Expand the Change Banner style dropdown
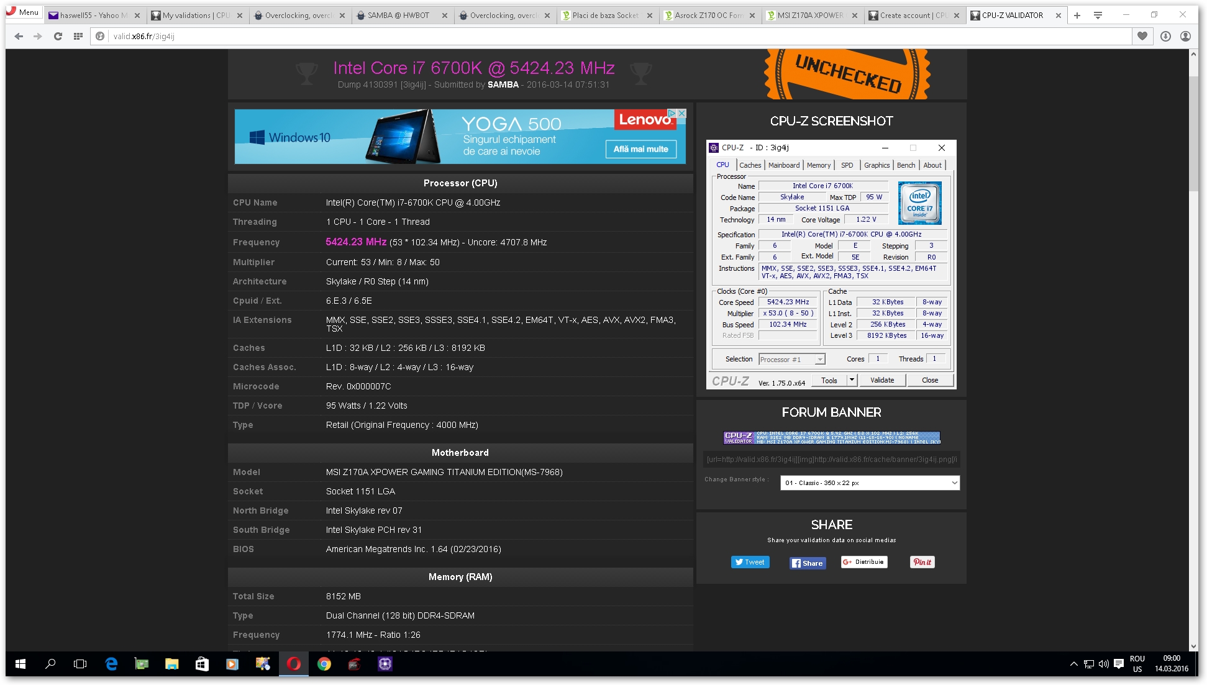 pyautogui.click(x=870, y=483)
